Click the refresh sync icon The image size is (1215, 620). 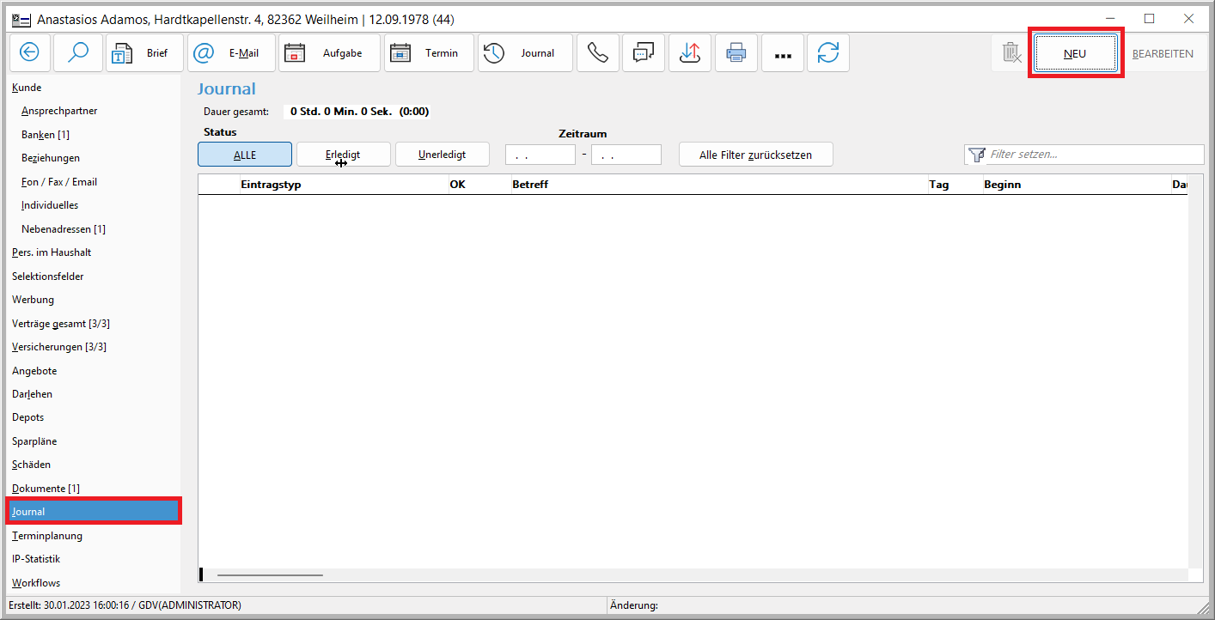pos(828,53)
